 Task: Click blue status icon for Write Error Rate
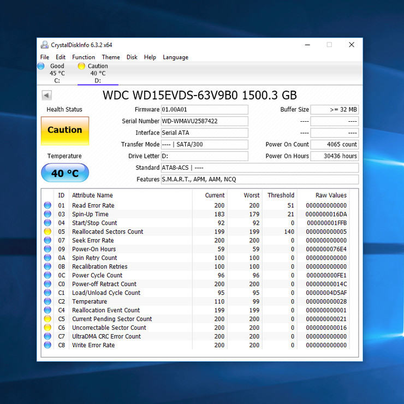coord(47,345)
